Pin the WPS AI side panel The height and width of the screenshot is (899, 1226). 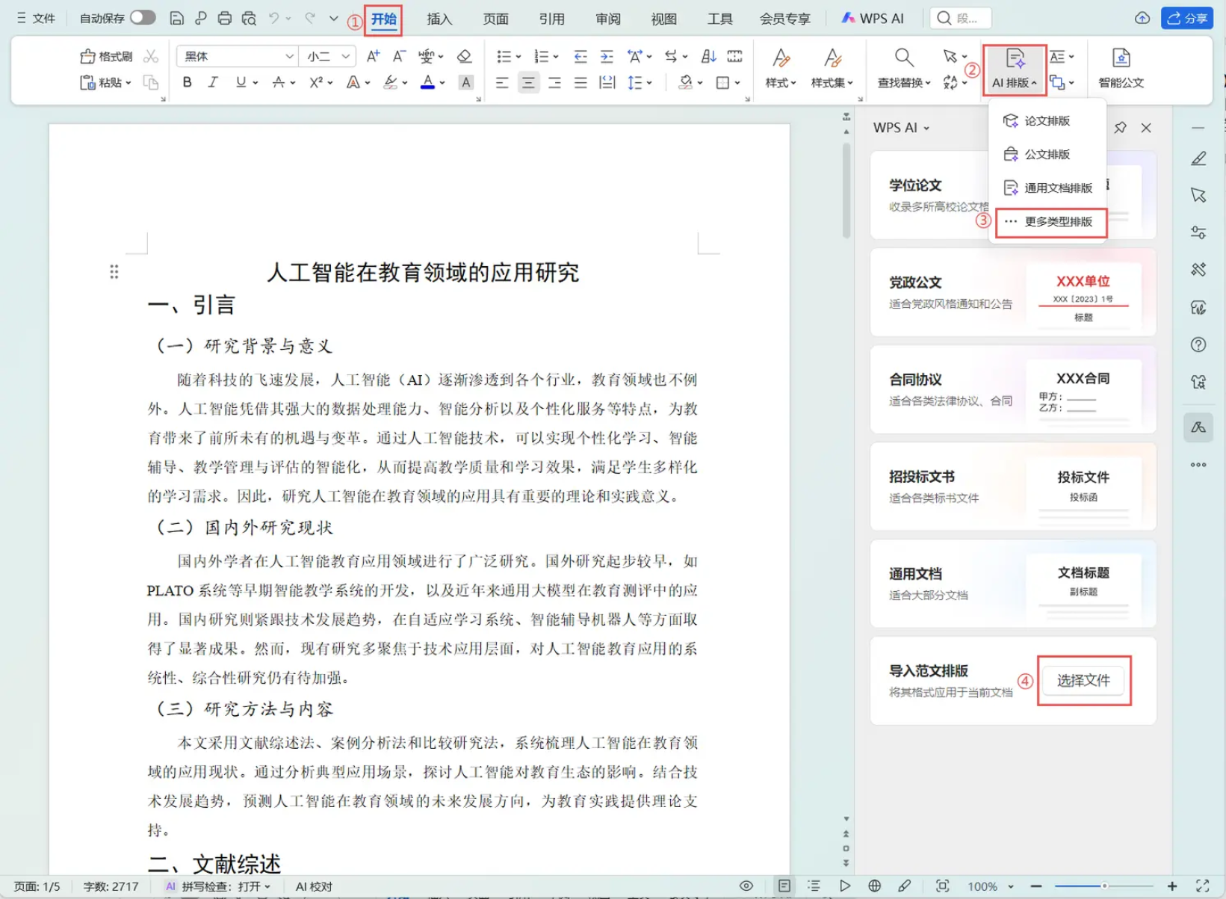[1120, 128]
